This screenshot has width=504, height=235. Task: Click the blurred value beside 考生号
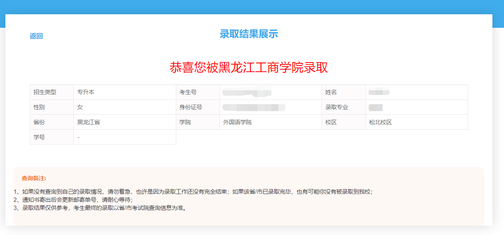pyautogui.click(x=247, y=92)
